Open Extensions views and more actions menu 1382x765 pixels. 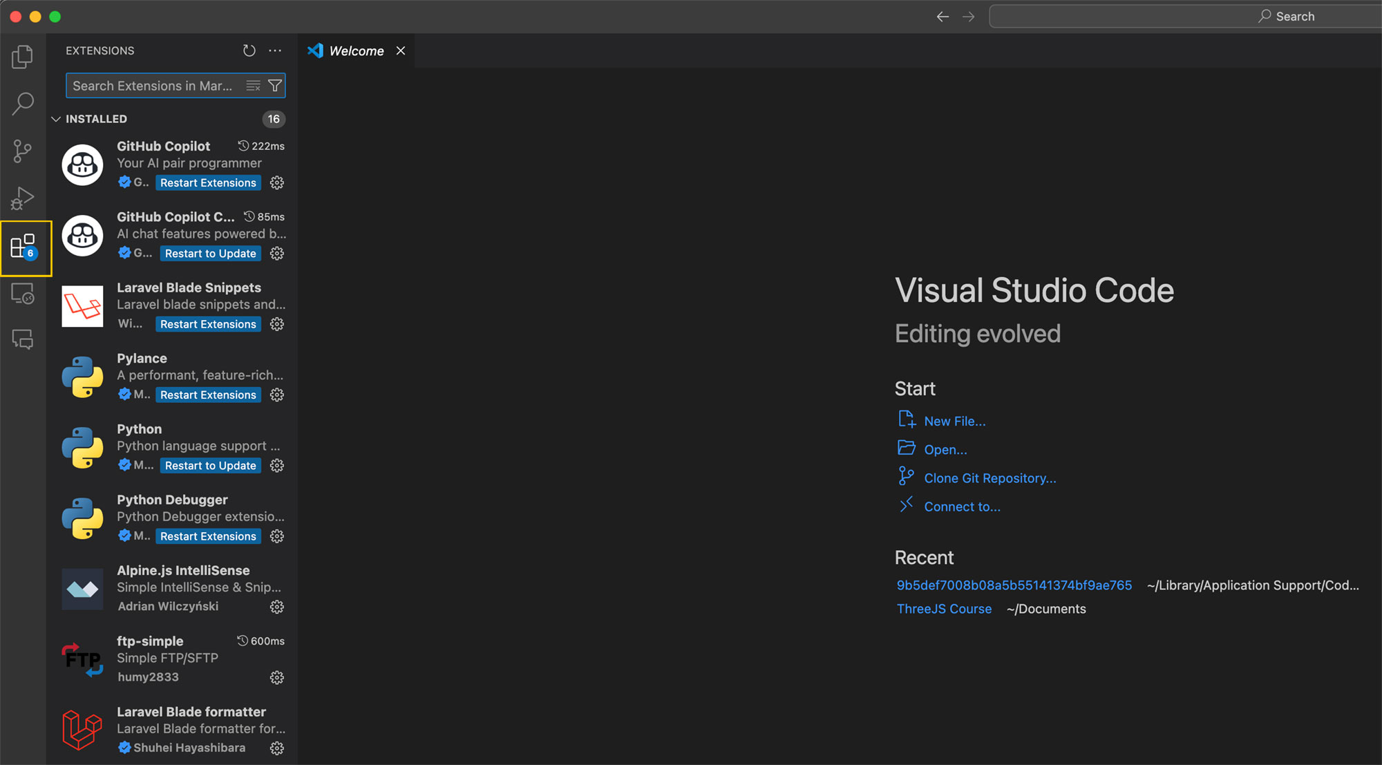pyautogui.click(x=275, y=50)
